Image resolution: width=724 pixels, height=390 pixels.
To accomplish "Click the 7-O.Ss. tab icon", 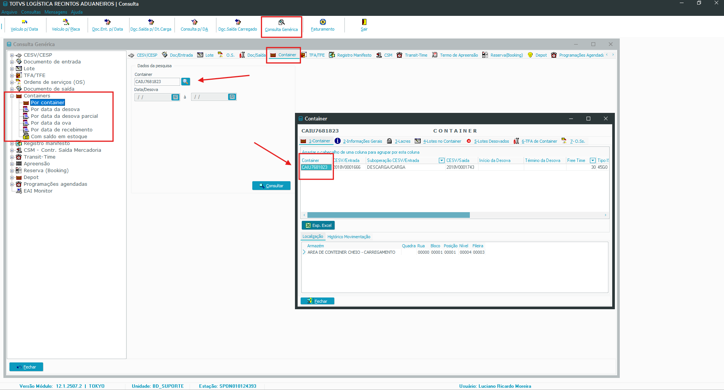I will [564, 141].
